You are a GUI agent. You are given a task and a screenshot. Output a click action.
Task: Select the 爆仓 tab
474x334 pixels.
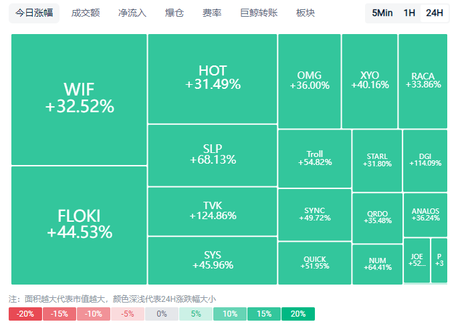(x=174, y=13)
